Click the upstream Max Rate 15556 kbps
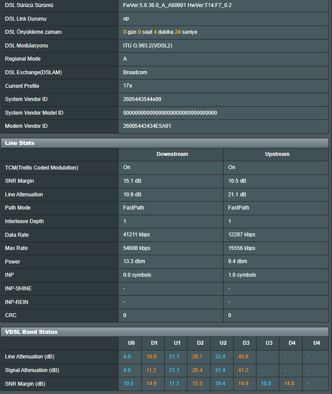Screen dimensions: 332x394 click(x=242, y=248)
